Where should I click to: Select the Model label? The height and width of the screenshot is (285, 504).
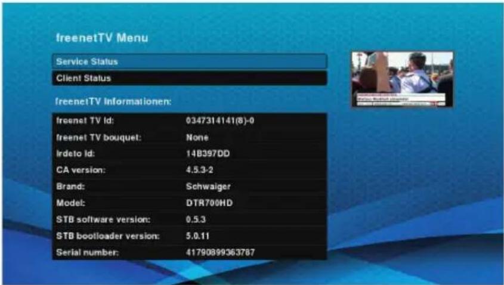point(71,203)
